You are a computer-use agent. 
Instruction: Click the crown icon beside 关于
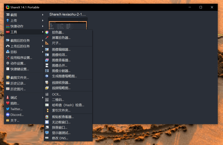click(x=8, y=120)
